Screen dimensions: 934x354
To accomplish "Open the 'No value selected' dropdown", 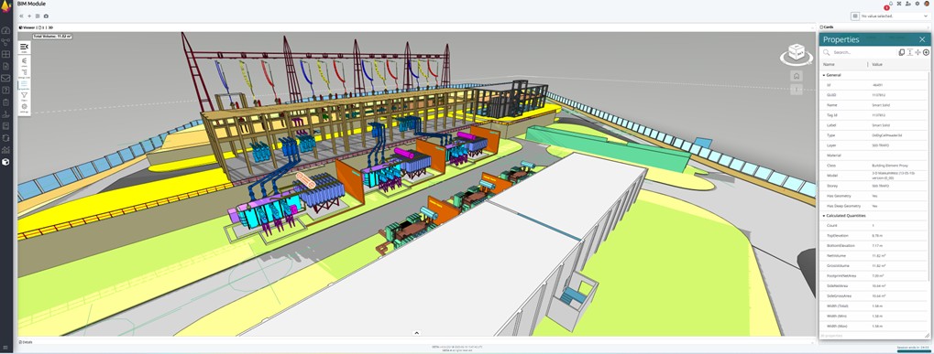I will pos(890,16).
